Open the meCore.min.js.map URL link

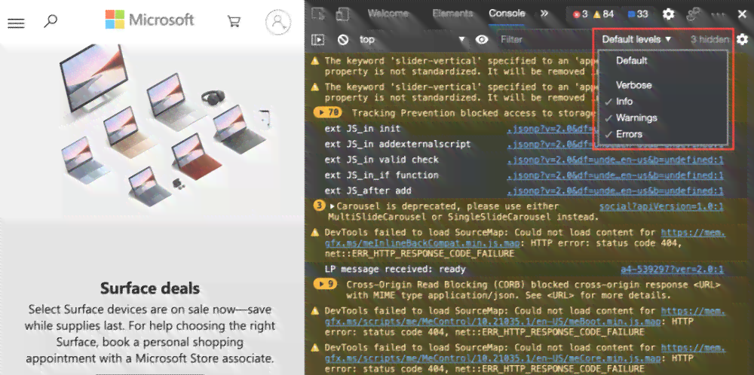coord(493,358)
